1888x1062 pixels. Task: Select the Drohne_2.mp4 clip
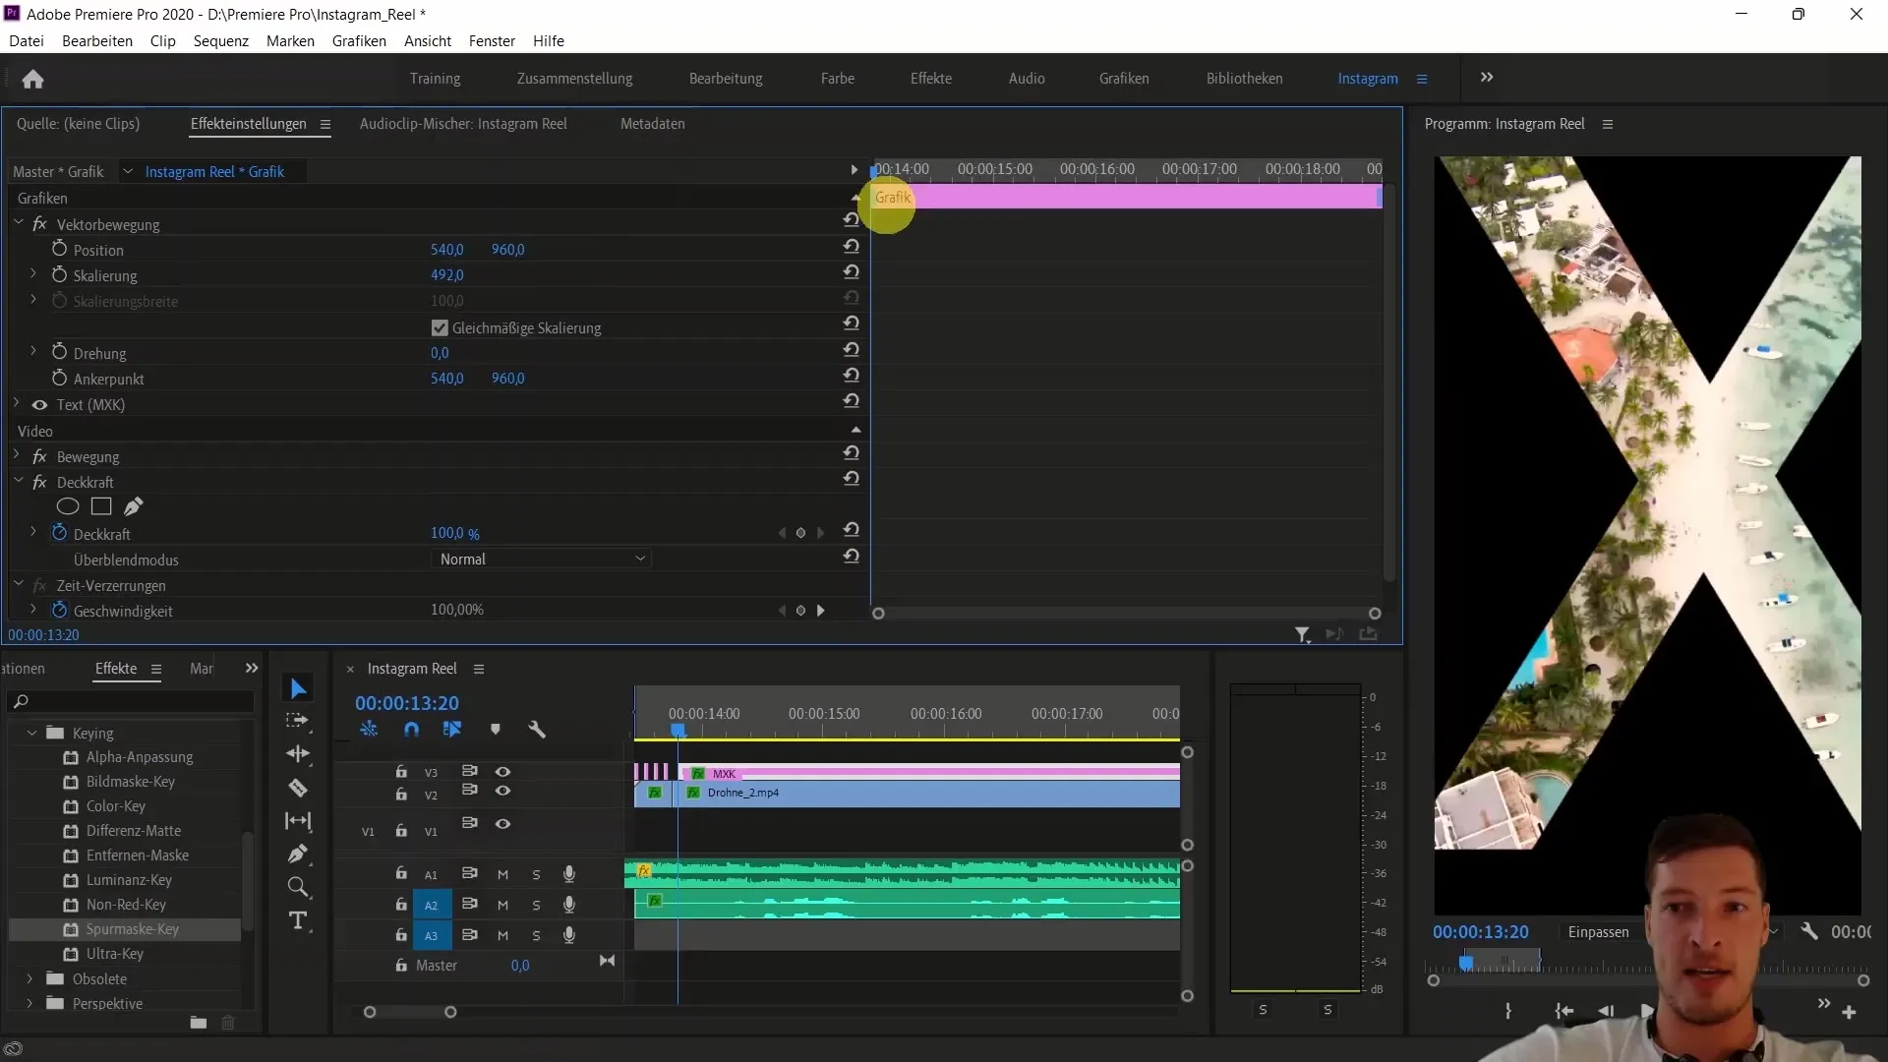coord(929,793)
